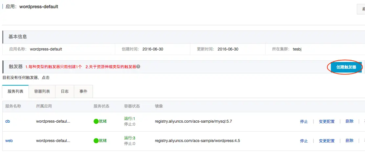Stop the db service via 停止

click(x=304, y=121)
